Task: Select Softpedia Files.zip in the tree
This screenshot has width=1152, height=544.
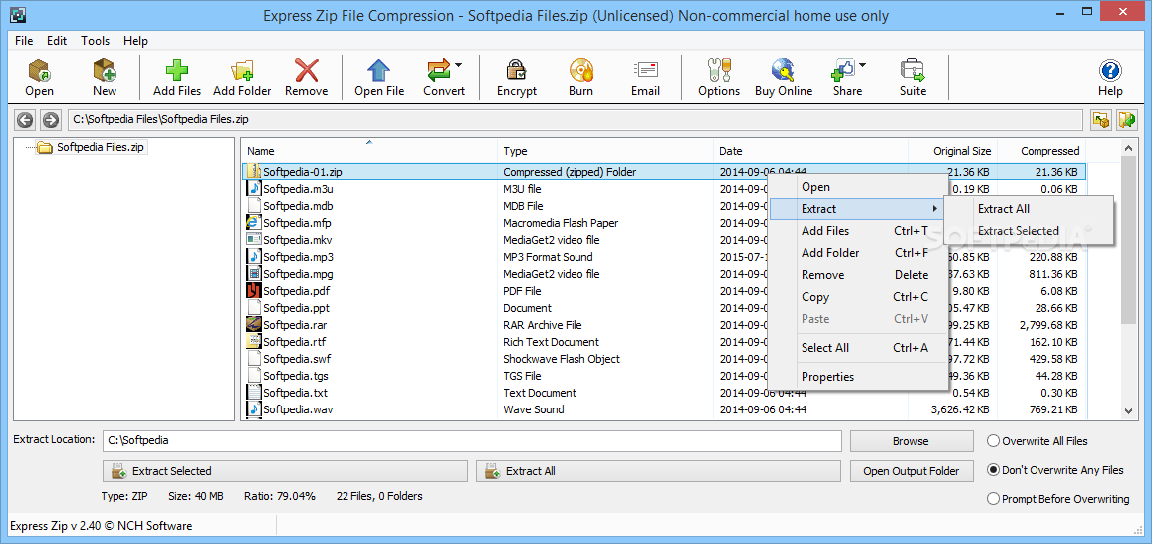Action: [x=93, y=147]
